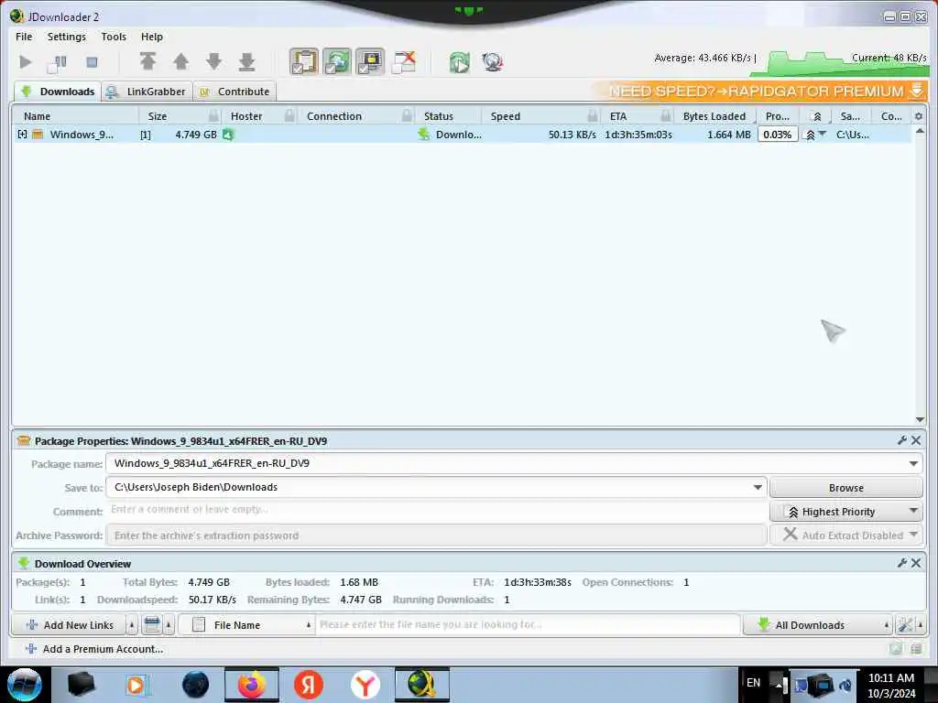
Task: Click the bottom bar tools settings icon
Action: pyautogui.click(x=904, y=625)
